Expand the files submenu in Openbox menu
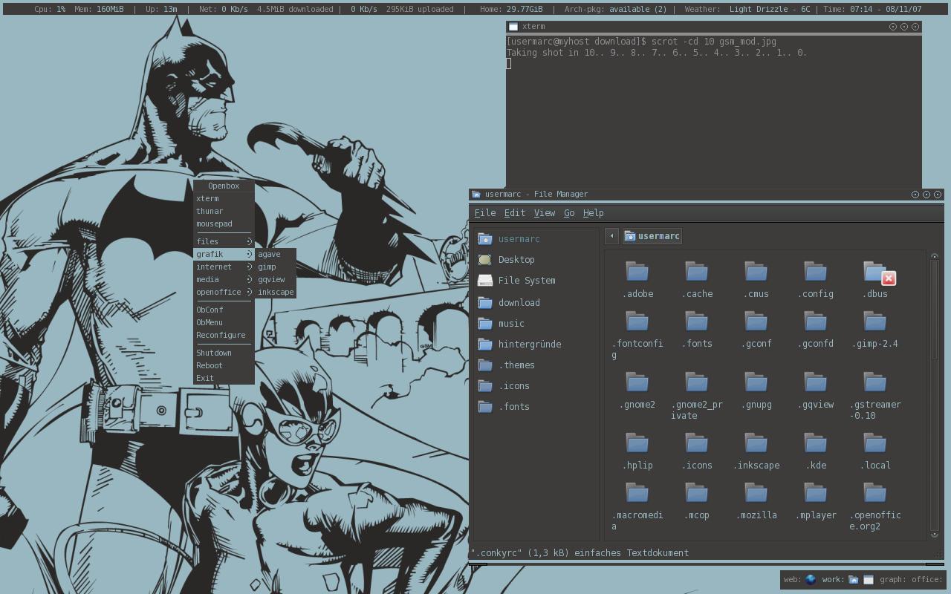The height and width of the screenshot is (594, 951). point(224,241)
